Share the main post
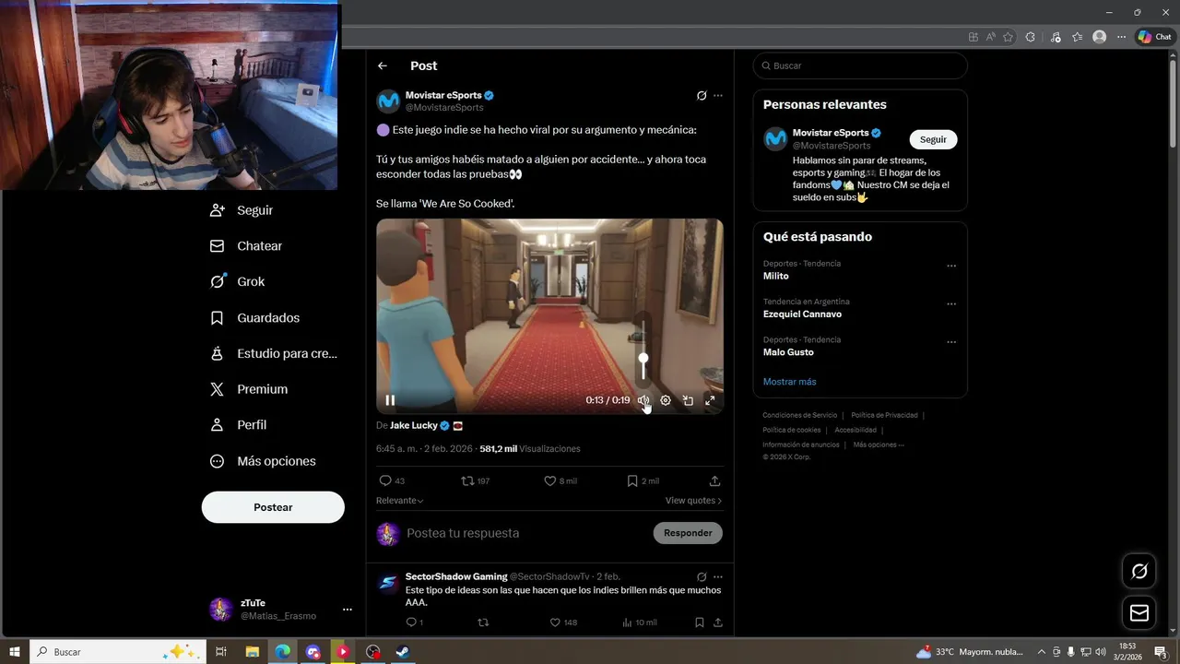Viewport: 1180px width, 664px height. tap(714, 480)
